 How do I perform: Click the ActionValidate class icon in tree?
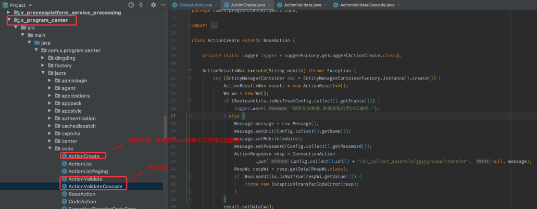(64, 179)
